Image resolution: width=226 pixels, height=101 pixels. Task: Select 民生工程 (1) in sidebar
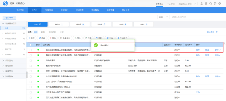13,49
